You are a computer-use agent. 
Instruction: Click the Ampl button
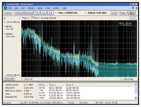point(114,13)
